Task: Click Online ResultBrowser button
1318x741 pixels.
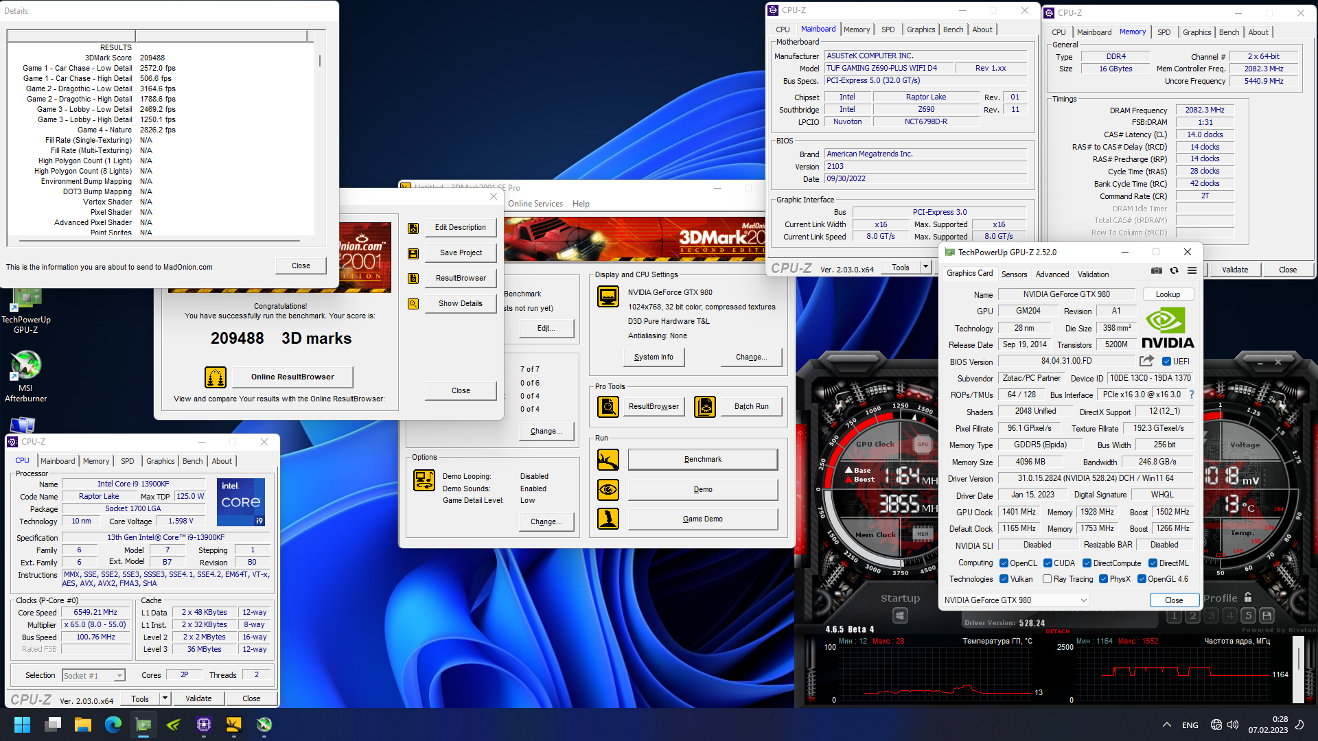Action: (x=292, y=377)
